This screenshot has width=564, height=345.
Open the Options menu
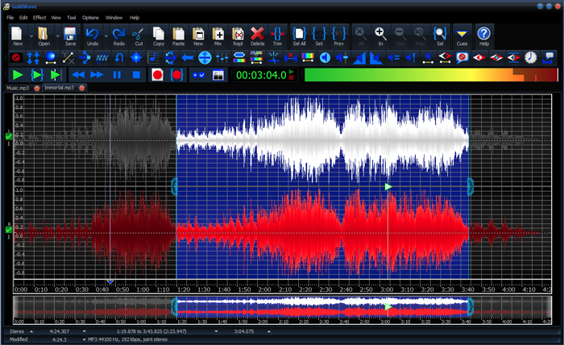point(90,17)
